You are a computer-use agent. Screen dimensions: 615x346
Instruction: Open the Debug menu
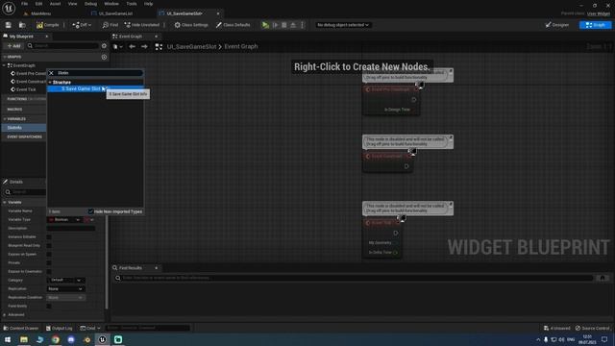pyautogui.click(x=90, y=4)
